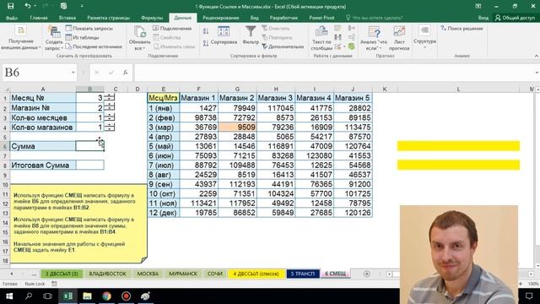Expand the formula bar

[x=537, y=73]
